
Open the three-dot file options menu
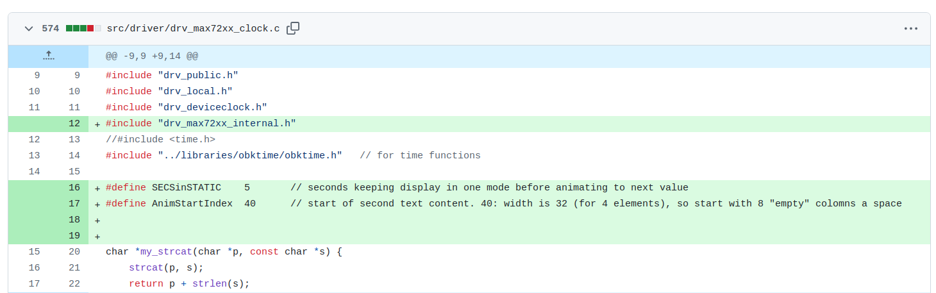coord(911,29)
